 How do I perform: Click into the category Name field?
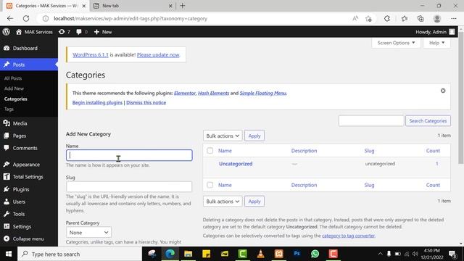coord(129,155)
